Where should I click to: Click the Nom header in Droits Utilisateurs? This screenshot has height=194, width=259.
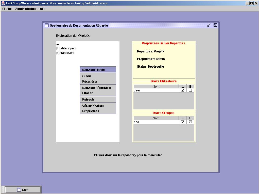click(156, 87)
